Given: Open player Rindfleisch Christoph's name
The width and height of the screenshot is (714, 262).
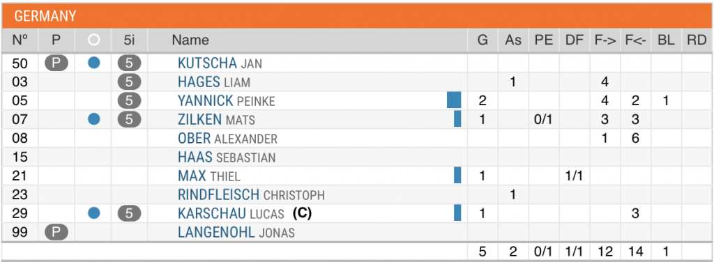Looking at the screenshot, I should tap(251, 194).
